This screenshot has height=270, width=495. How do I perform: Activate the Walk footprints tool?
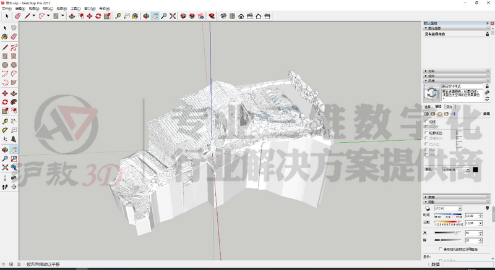[5, 187]
